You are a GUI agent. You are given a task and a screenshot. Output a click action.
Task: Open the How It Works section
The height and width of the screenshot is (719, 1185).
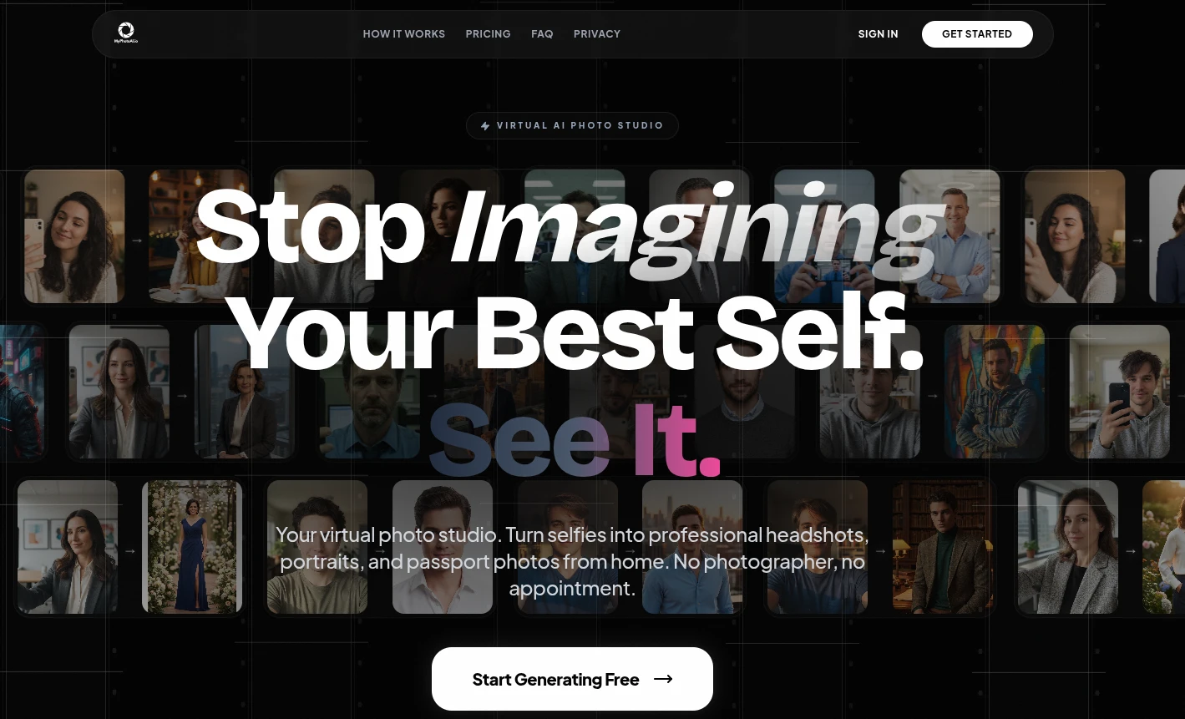[403, 34]
